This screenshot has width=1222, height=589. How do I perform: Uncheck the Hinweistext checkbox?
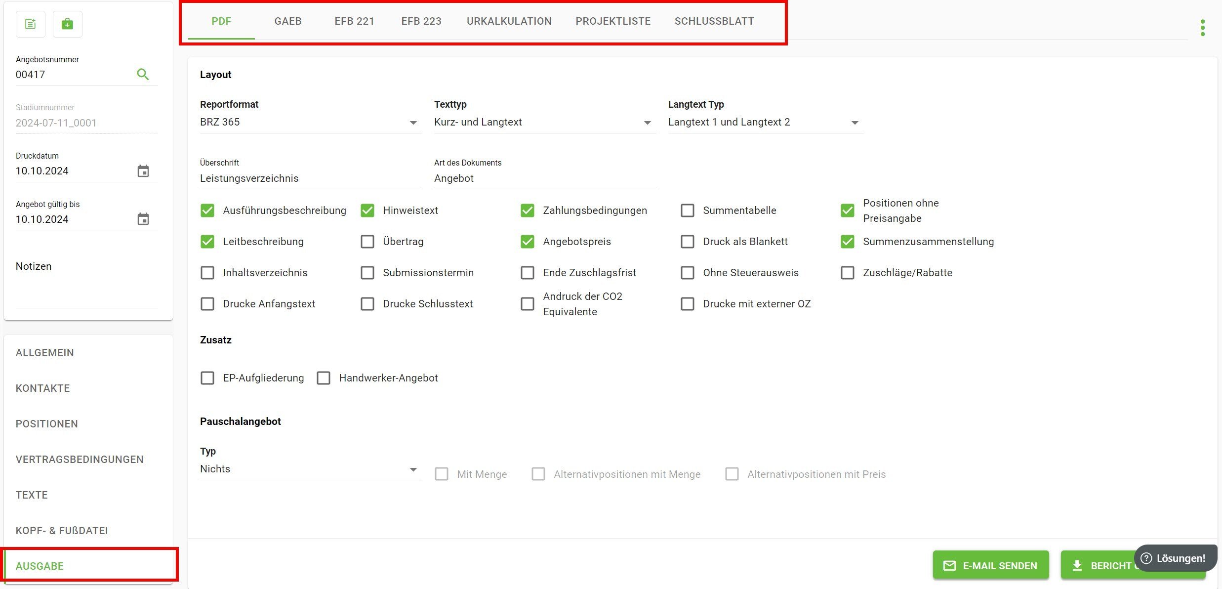[367, 210]
